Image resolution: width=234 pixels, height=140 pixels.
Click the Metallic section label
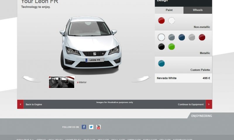pos(205,53)
